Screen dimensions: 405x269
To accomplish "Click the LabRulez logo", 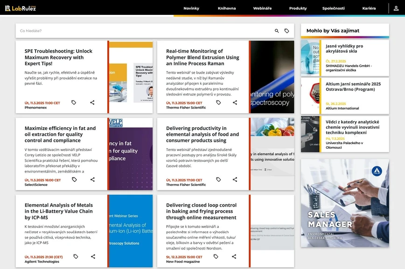I will click(x=21, y=8).
